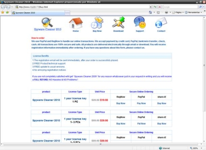Click the License Benefits heading
206x150 pixels.
[x=41, y=56]
